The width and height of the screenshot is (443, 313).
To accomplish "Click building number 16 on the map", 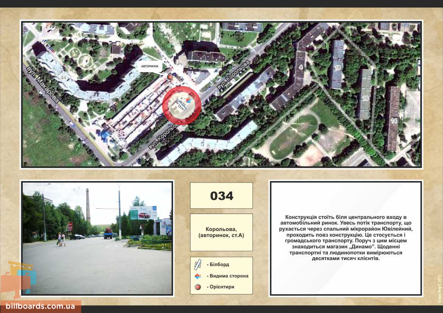I will pyautogui.click(x=365, y=98).
